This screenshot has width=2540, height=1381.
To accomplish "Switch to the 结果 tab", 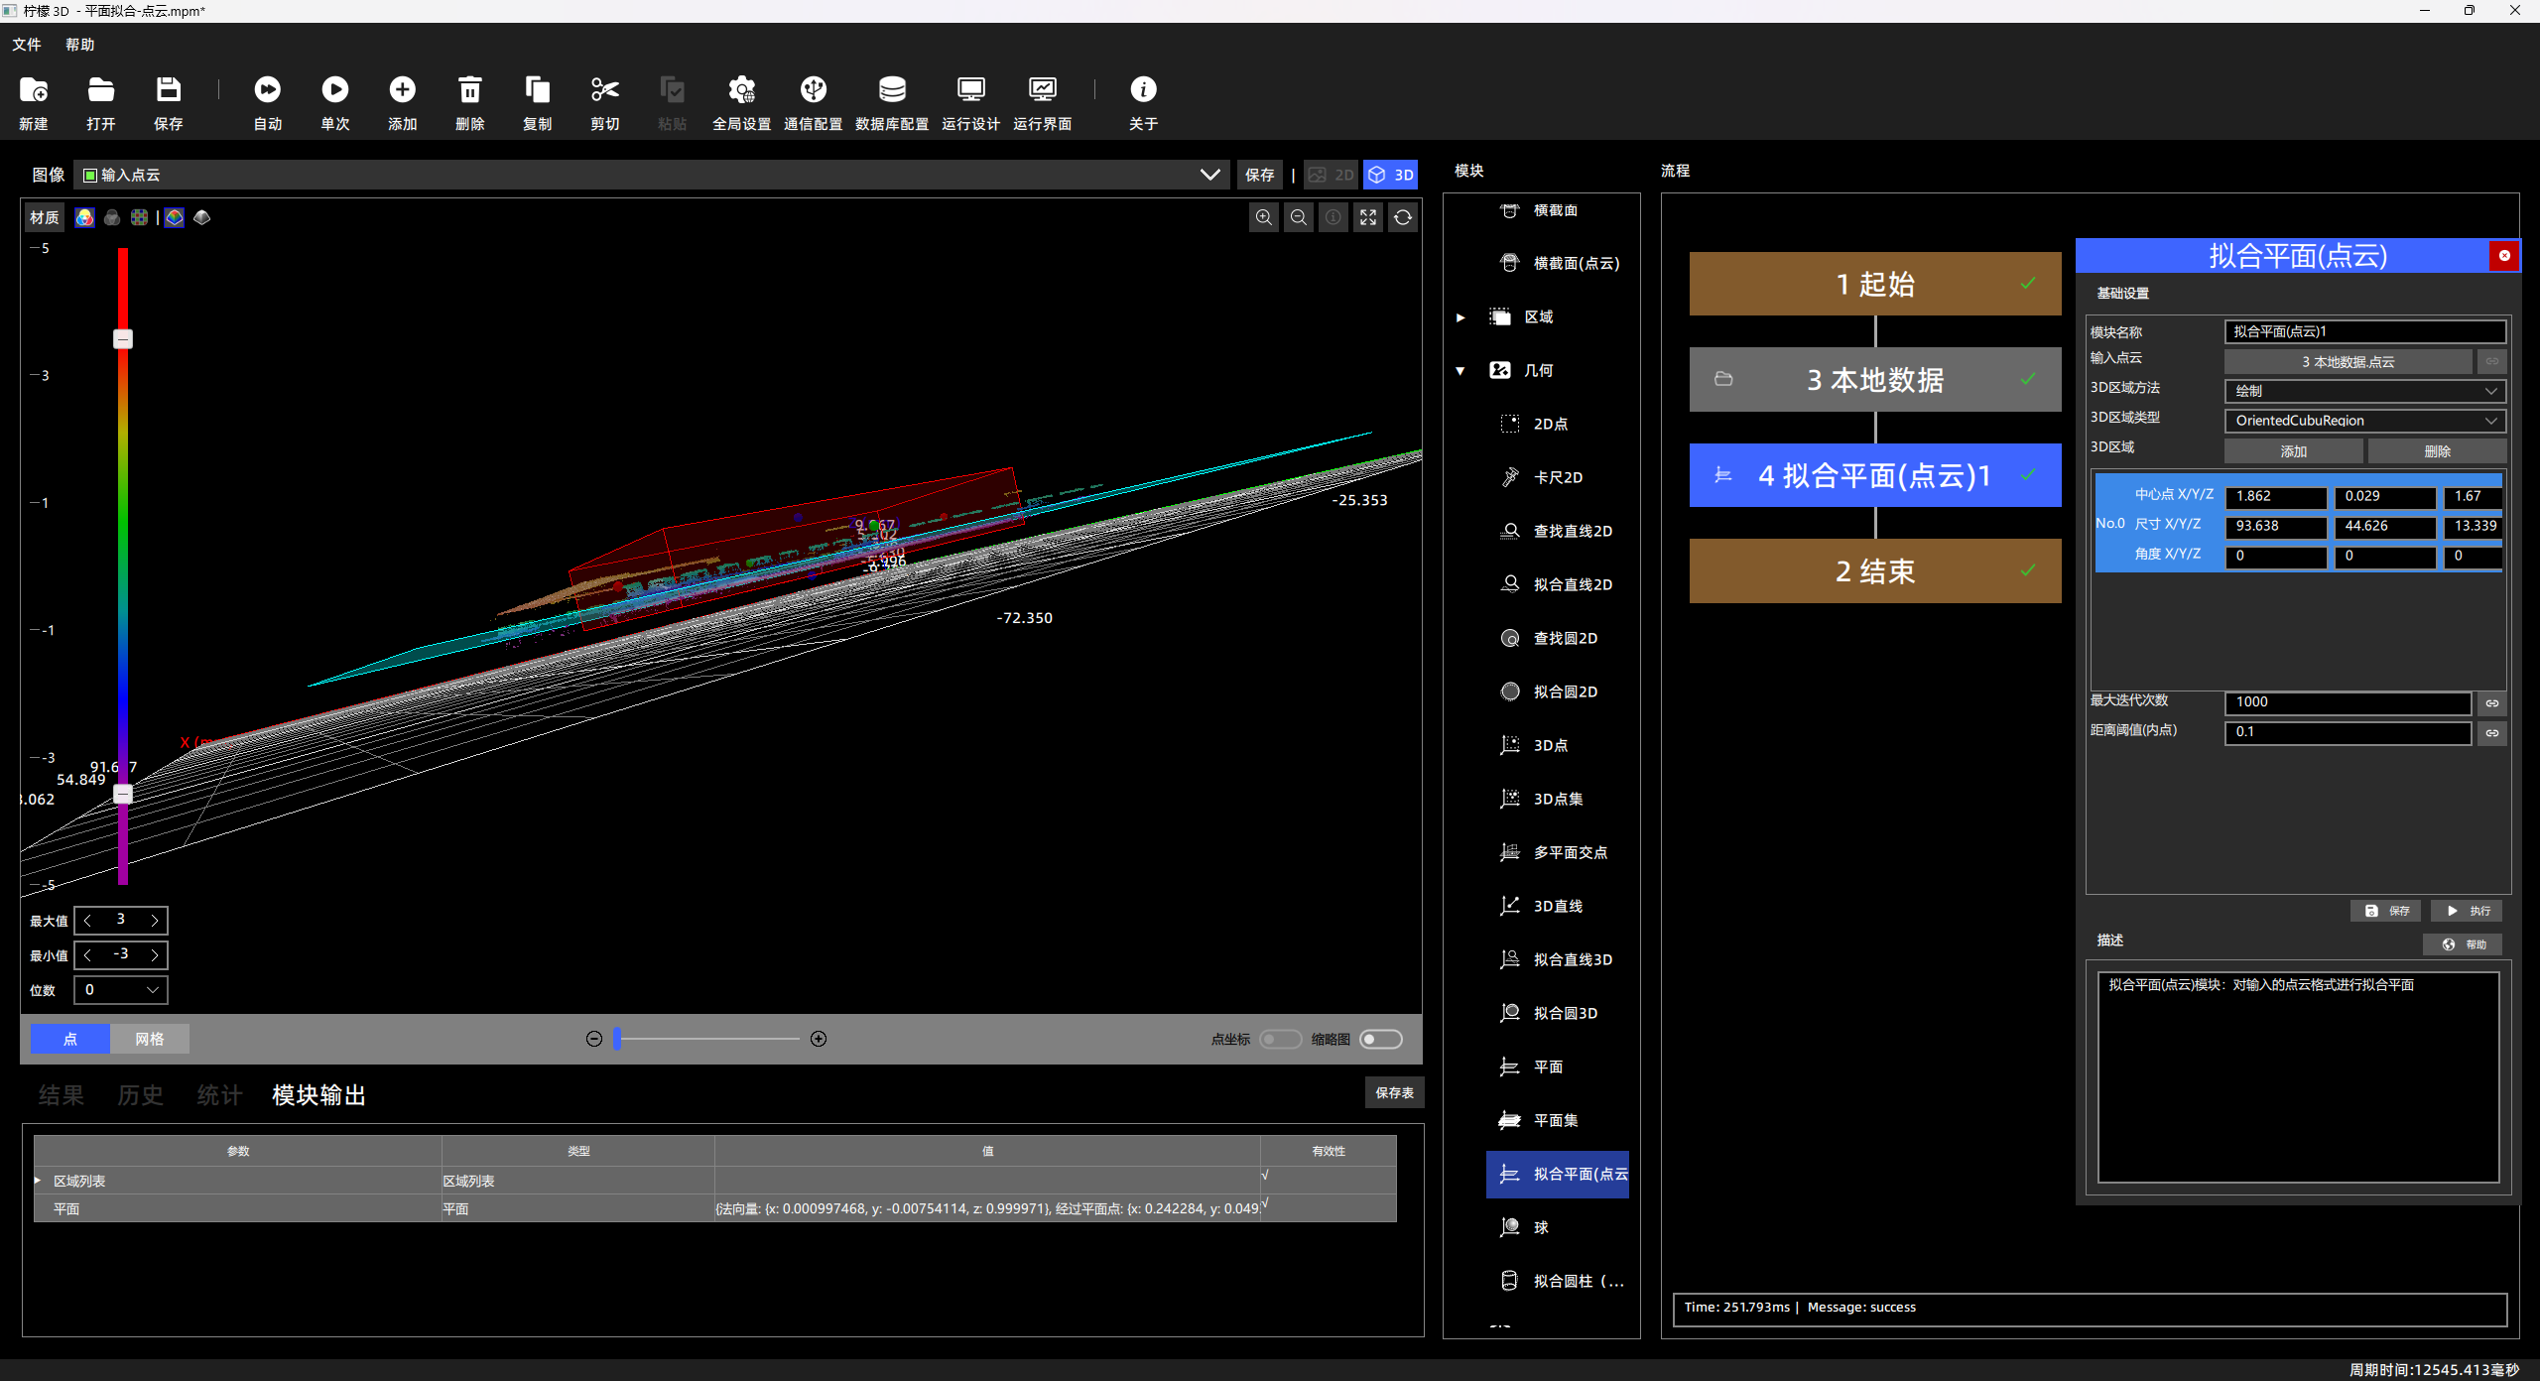I will click(62, 1095).
